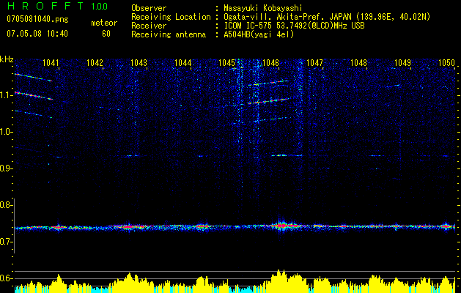Click the 1.1 kHz axis label
The height and width of the screenshot is (293, 461).
point(6,95)
